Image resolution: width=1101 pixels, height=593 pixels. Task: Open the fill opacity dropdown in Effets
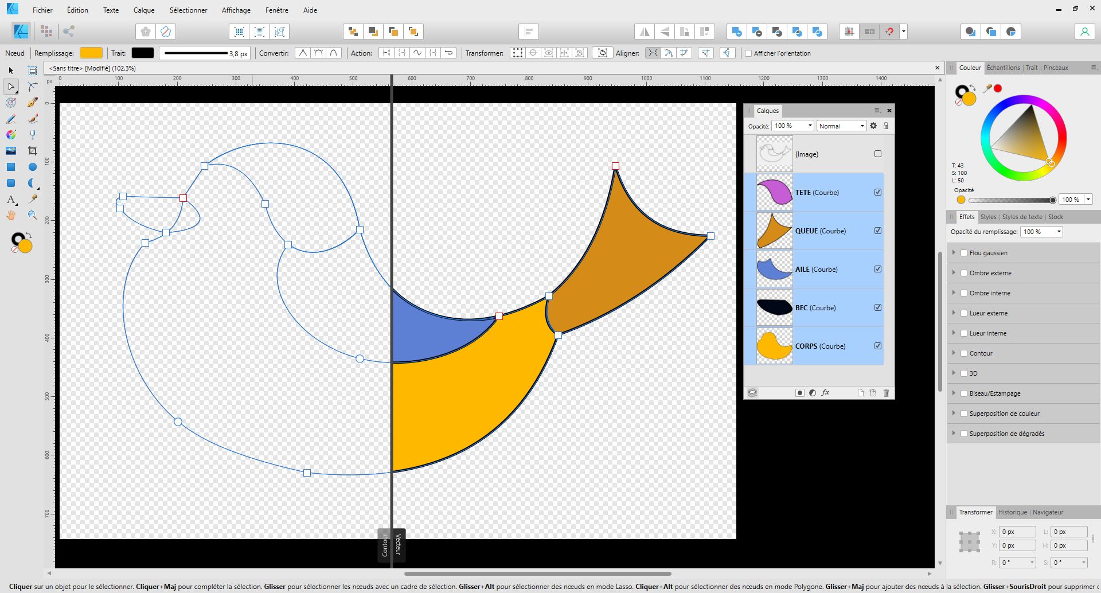1059,232
